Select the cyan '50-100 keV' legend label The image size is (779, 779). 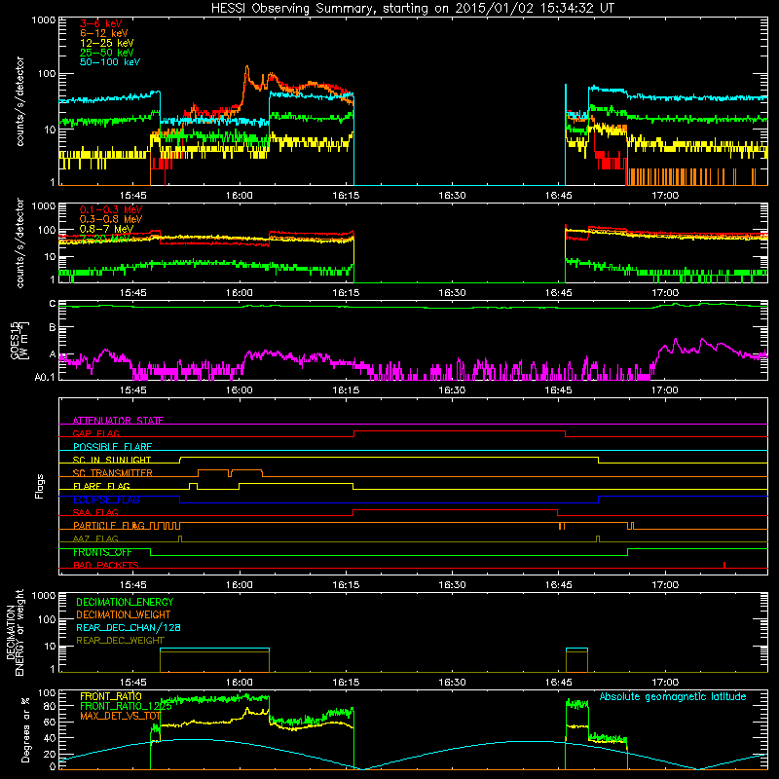(x=110, y=62)
